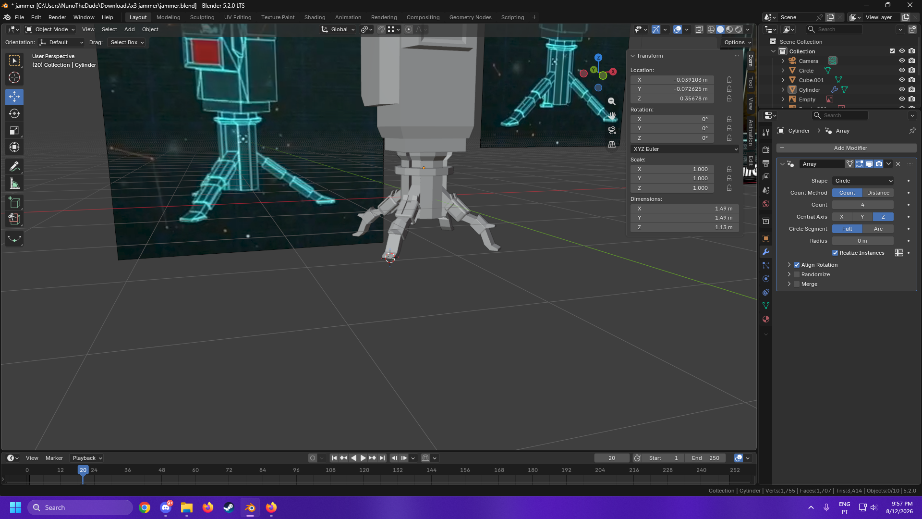
Task: Click the Location Z value field
Action: pos(672,99)
